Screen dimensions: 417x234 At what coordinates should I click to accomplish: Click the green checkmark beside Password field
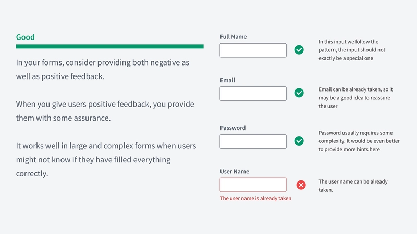tap(299, 141)
